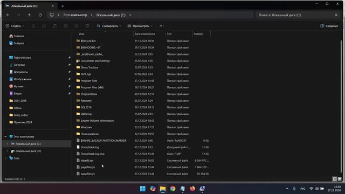Image resolution: width=345 pixels, height=194 pixels.
Task: Open Музыка quick access item
Action: point(16,86)
